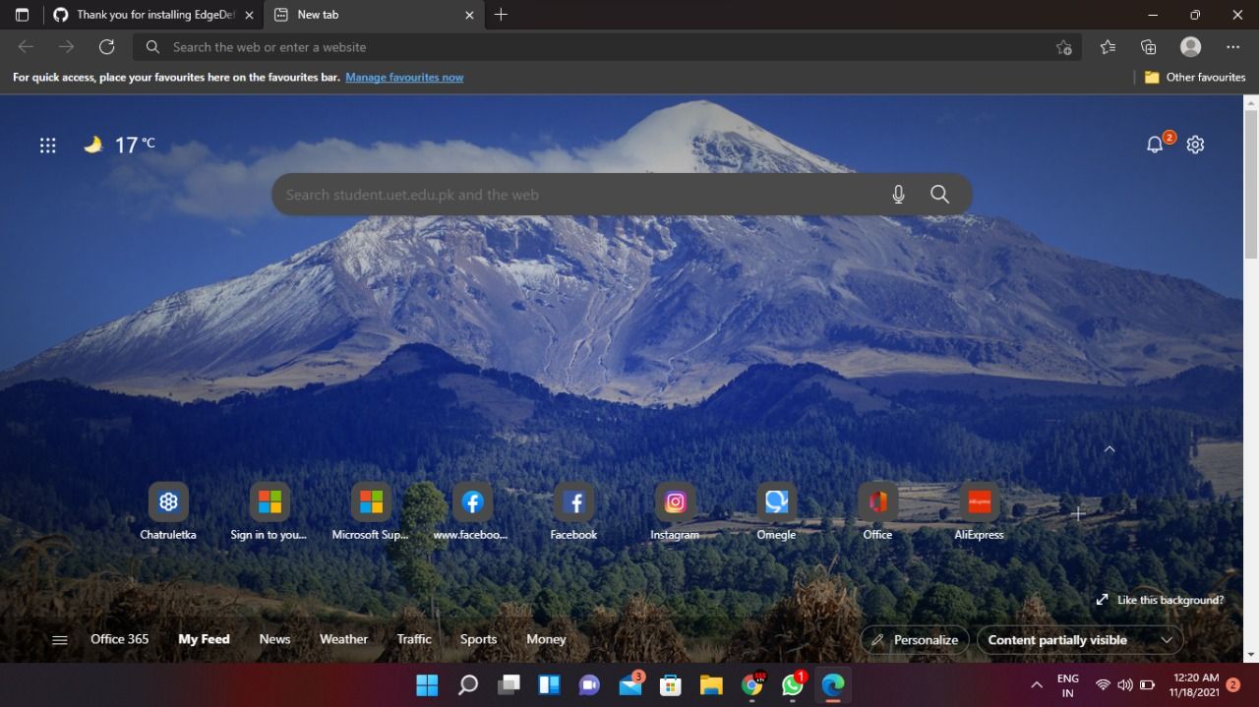Open the Instagram quick link shortcut
1259x707 pixels.
coord(675,501)
